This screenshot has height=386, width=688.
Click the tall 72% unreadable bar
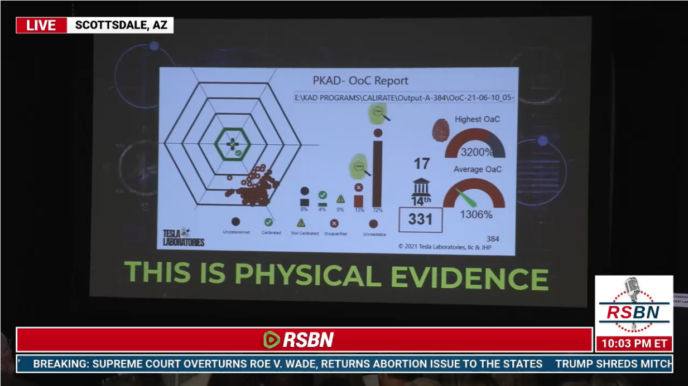click(378, 173)
